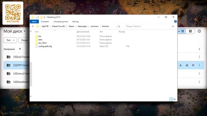The image size is (207, 116).
Task: Switch Drive to list layout
Action: tap(181, 31)
